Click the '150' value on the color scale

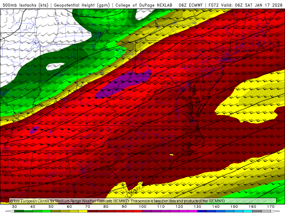tap(234, 207)
